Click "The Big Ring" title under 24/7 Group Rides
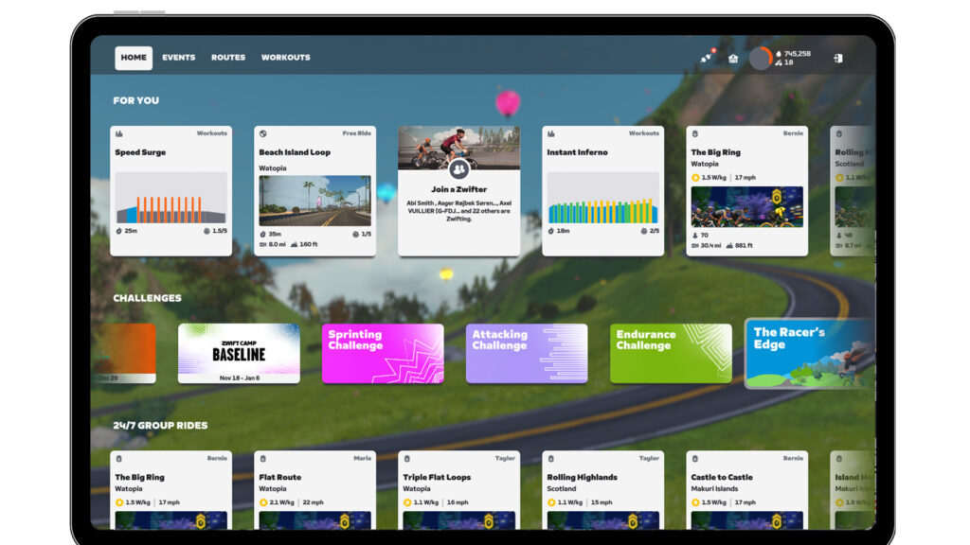Viewport: 970px width, 545px height. [x=140, y=478]
